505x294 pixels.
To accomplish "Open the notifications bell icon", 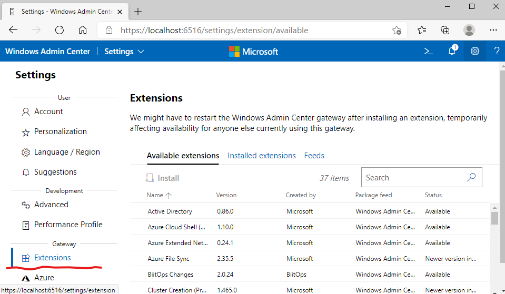I will pyautogui.click(x=452, y=51).
